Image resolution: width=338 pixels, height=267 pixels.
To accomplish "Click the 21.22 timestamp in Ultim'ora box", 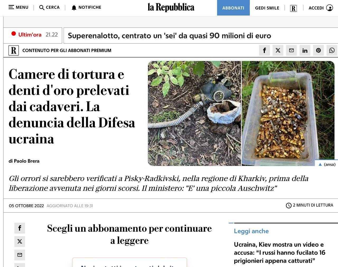I will point(51,35).
